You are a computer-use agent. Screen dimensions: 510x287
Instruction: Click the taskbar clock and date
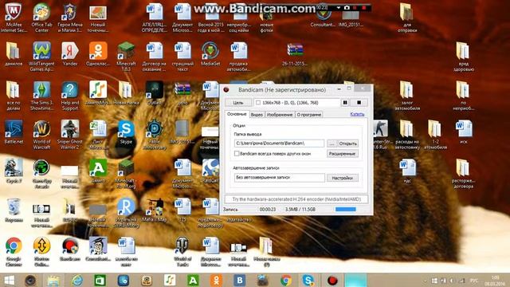pyautogui.click(x=495, y=280)
